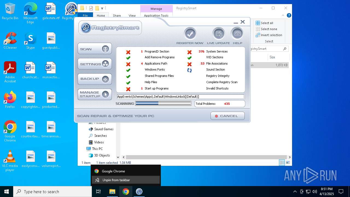Click the scanning progress bar
Screen dimensions: 350x197
pyautogui.click(x=163, y=103)
